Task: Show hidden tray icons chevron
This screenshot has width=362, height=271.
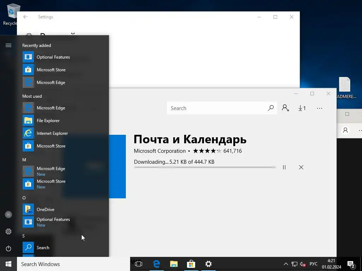Action: pyautogui.click(x=286, y=264)
